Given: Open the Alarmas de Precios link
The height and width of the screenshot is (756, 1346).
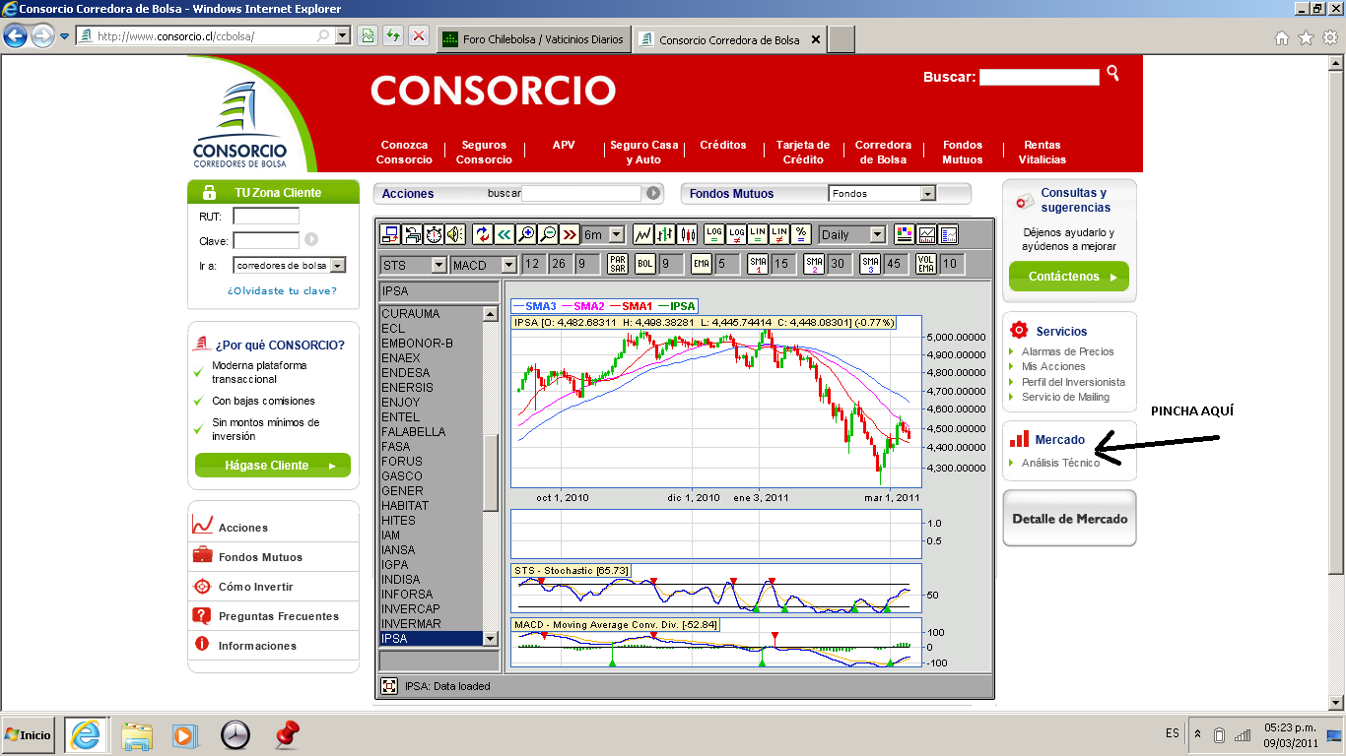Looking at the screenshot, I should (x=1068, y=351).
